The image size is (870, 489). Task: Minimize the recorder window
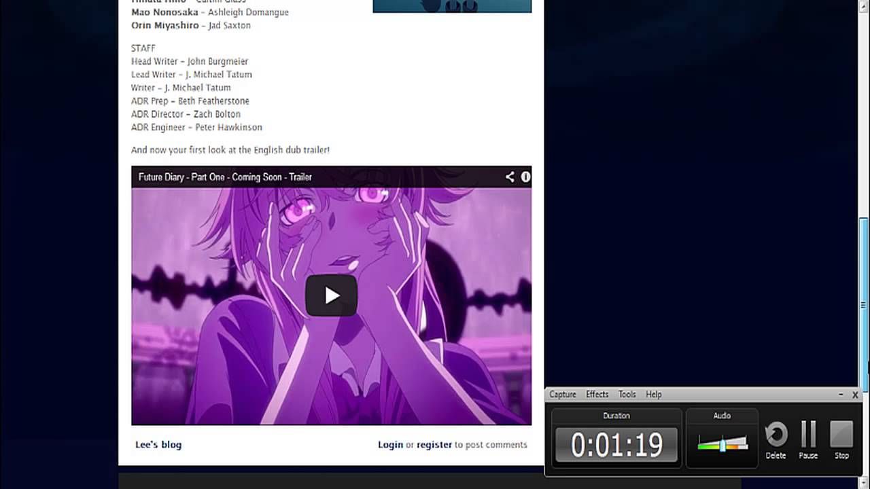click(x=841, y=394)
